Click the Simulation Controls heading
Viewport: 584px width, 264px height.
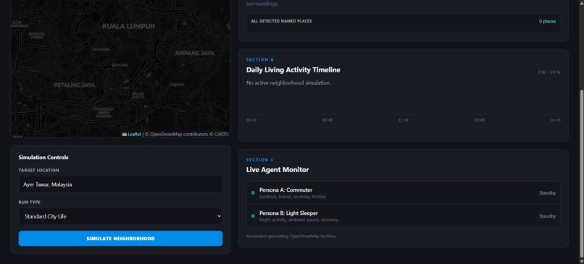(43, 157)
